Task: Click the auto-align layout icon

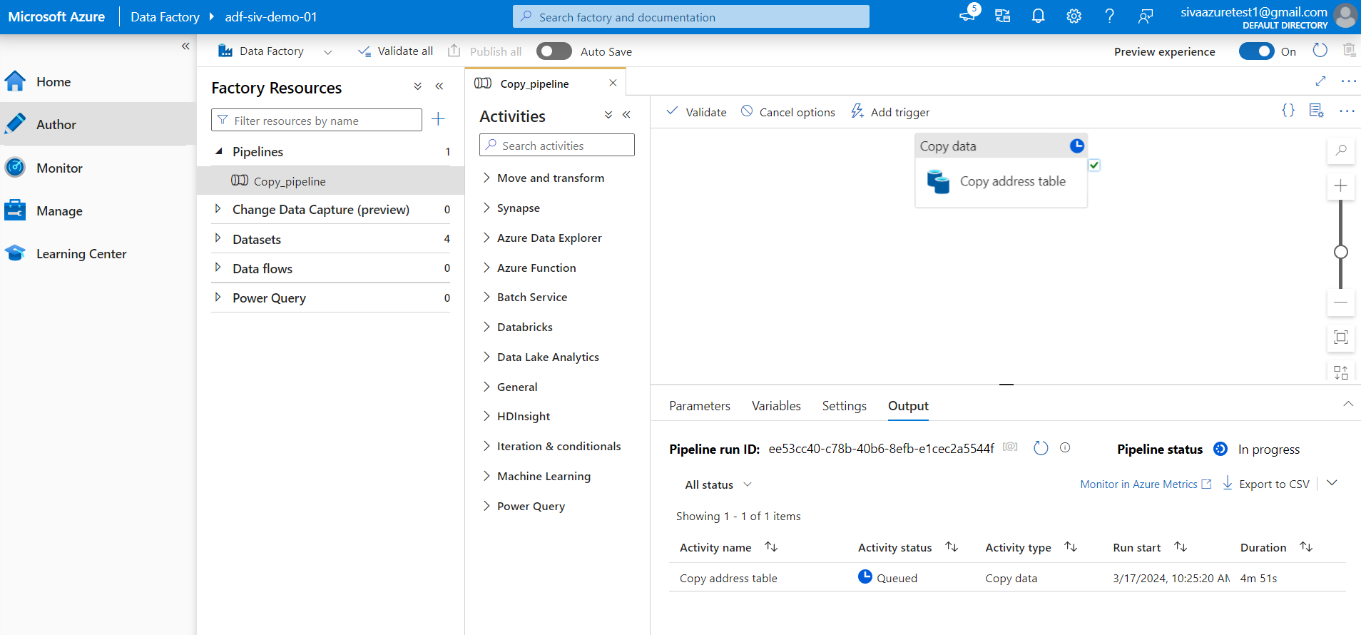Action: pos(1341,372)
